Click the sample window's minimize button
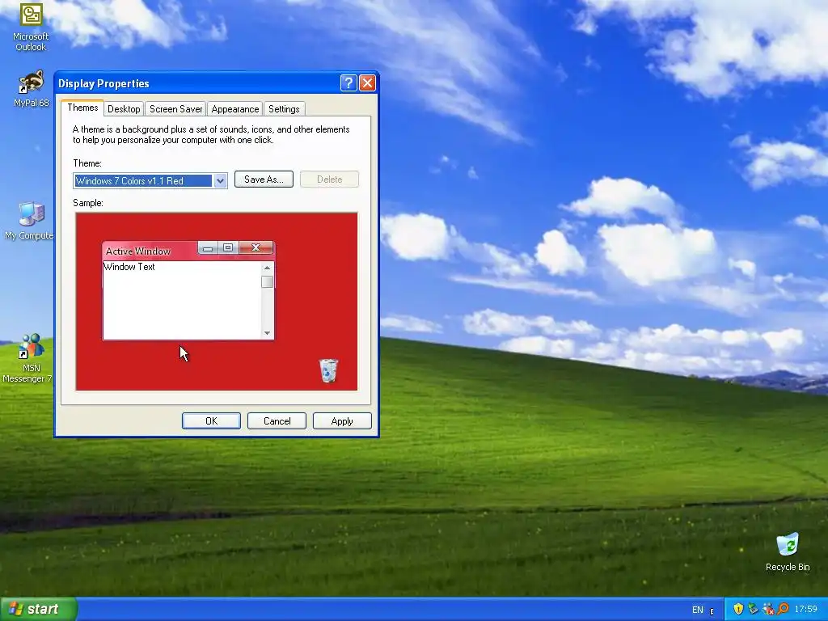This screenshot has width=828, height=621. pyautogui.click(x=208, y=247)
